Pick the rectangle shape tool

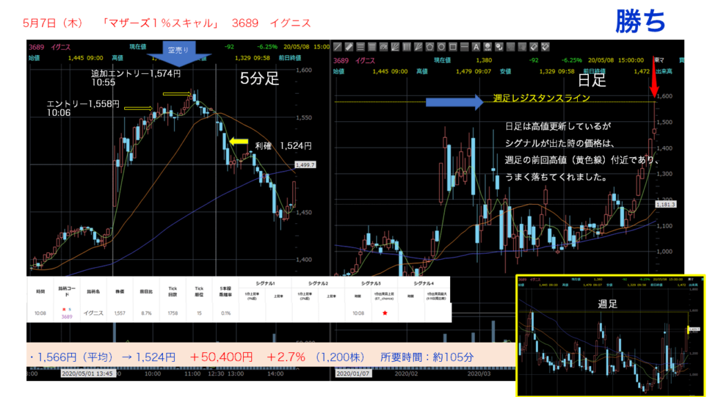tap(453, 47)
